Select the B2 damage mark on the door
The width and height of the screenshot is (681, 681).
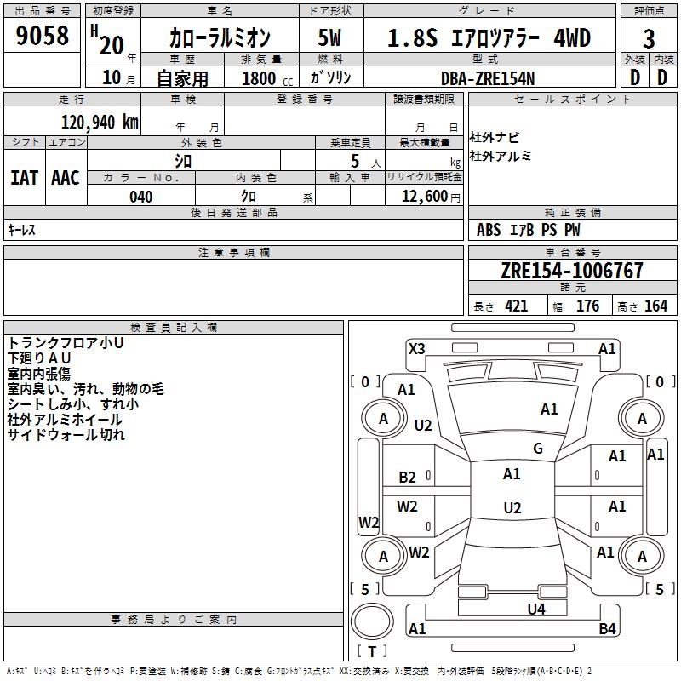point(408,478)
